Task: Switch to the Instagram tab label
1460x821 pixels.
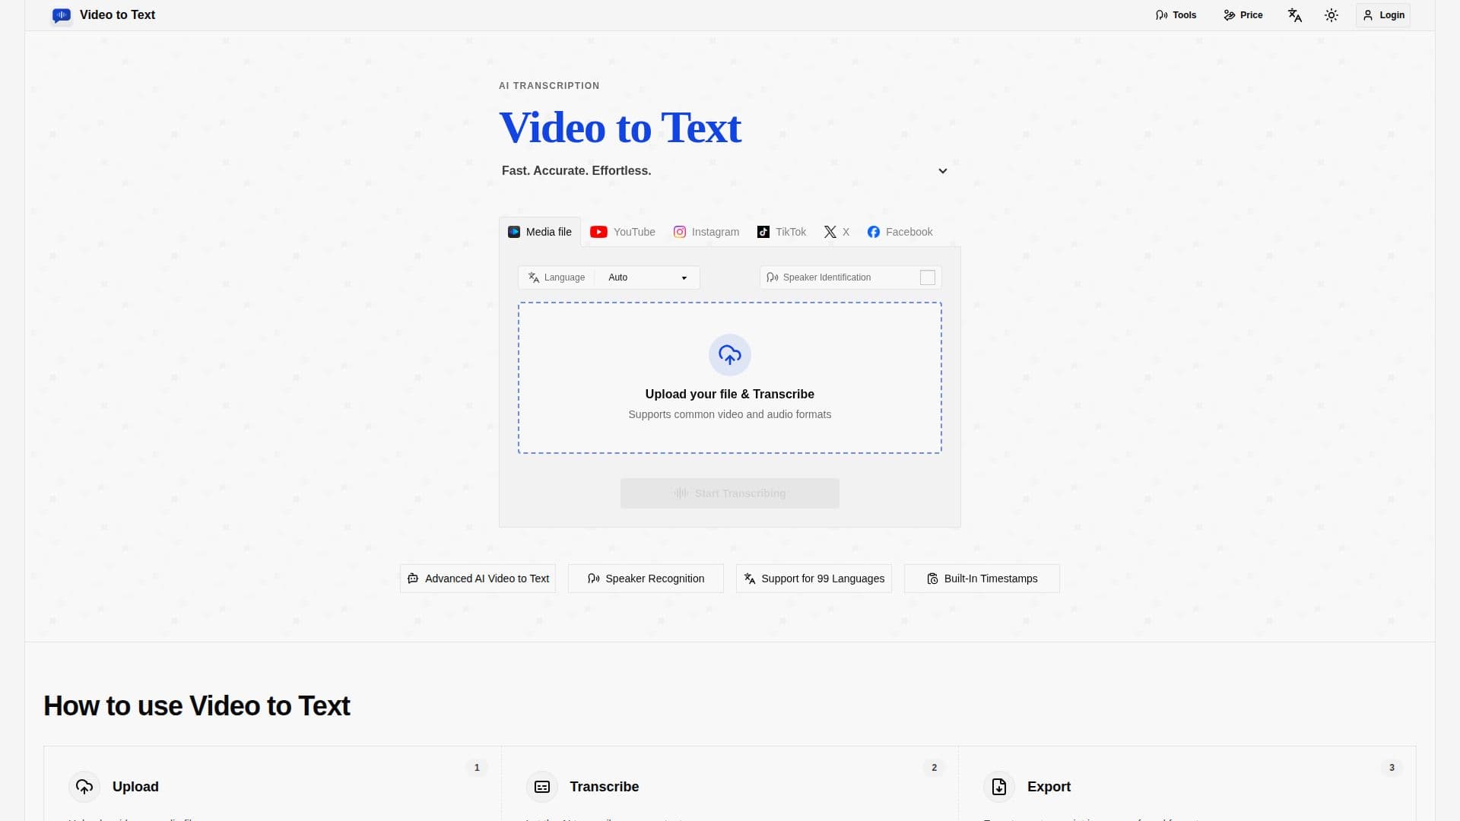Action: click(716, 232)
